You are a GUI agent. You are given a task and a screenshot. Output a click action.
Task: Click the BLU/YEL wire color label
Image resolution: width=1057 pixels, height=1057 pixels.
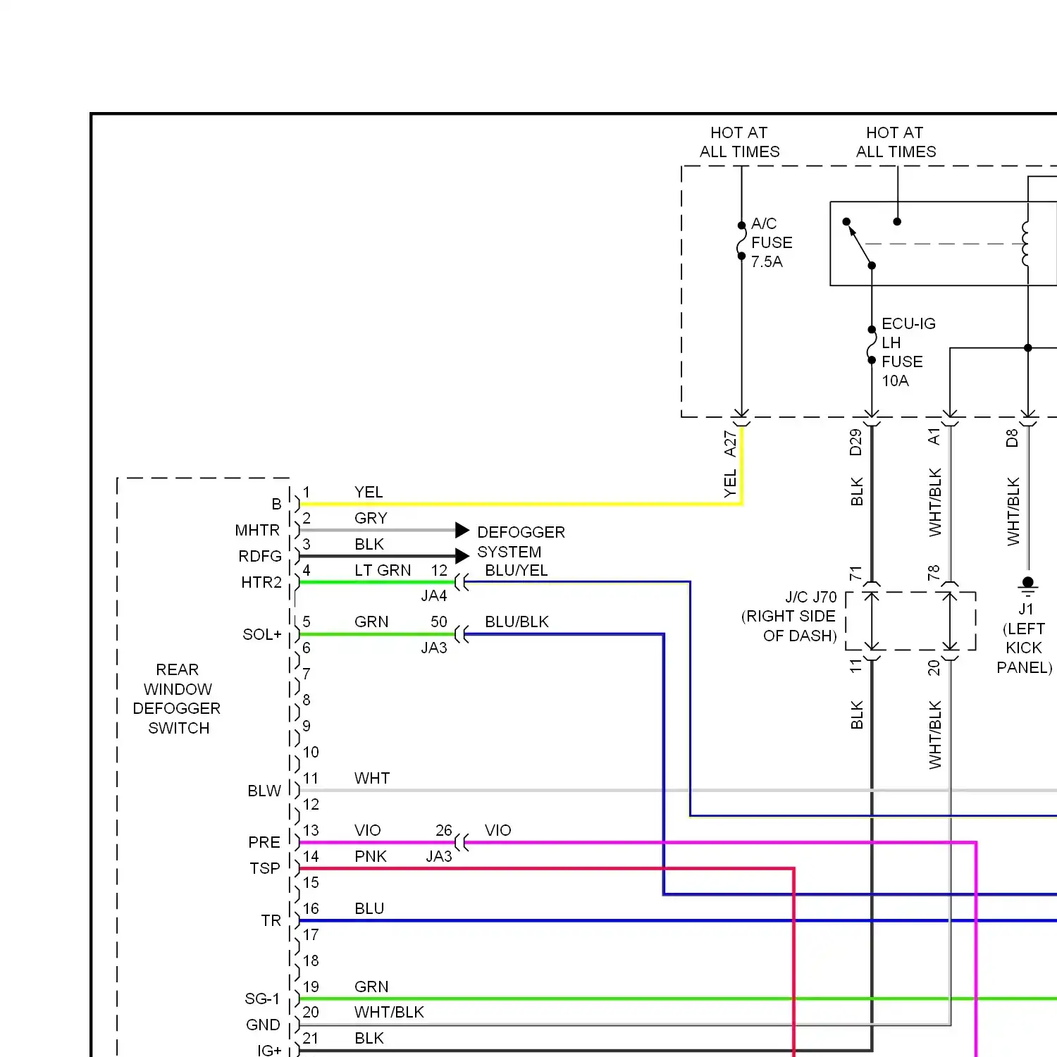(x=517, y=570)
